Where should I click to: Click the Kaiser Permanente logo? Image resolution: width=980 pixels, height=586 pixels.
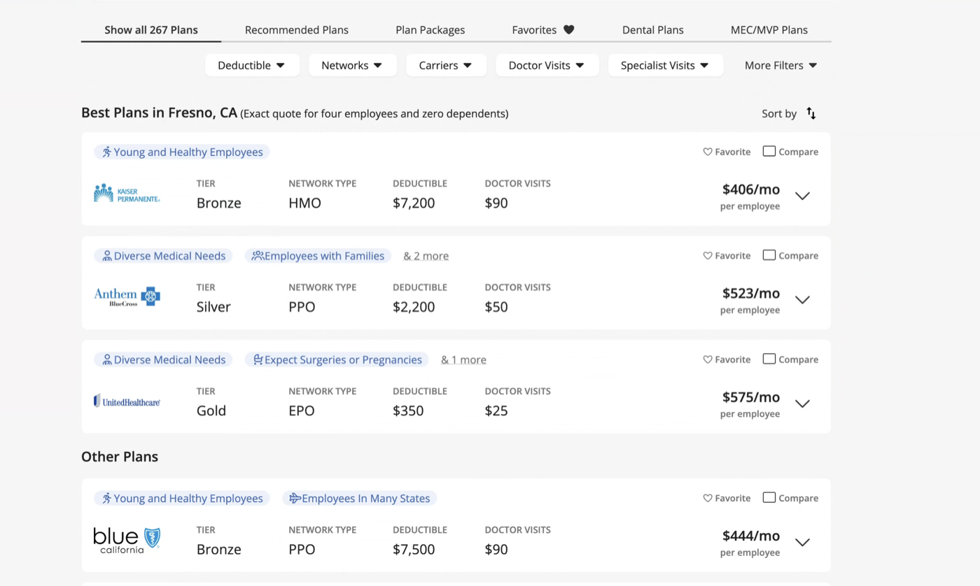tap(127, 194)
